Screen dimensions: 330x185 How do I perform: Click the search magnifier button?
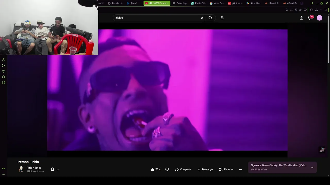[210, 18]
